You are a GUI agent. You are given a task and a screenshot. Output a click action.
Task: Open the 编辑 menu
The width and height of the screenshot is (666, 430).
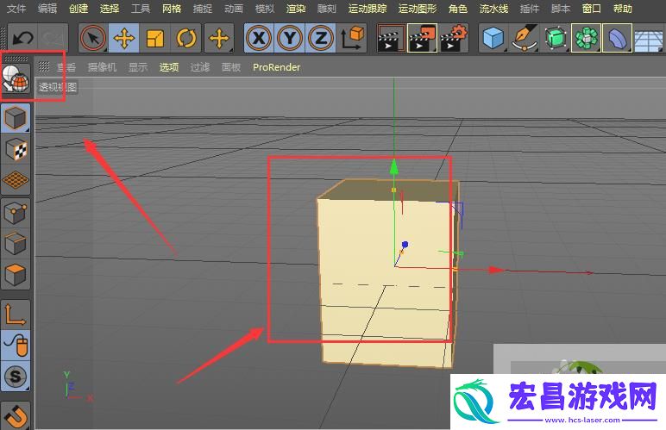(x=47, y=9)
